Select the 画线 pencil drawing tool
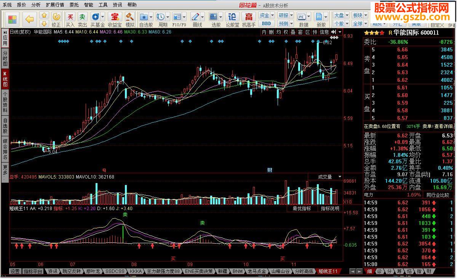The height and width of the screenshot is (279, 457). [195, 17]
